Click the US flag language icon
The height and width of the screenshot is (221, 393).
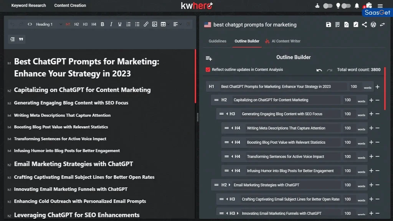click(x=208, y=25)
